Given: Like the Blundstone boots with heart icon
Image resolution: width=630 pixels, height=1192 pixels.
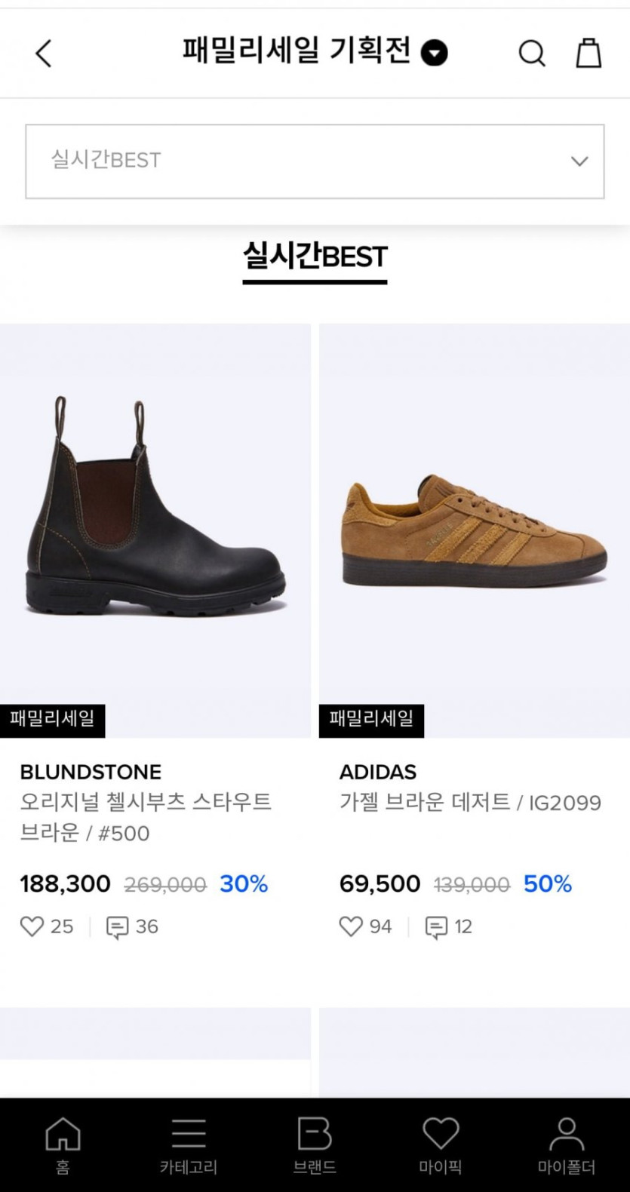Looking at the screenshot, I should 32,926.
